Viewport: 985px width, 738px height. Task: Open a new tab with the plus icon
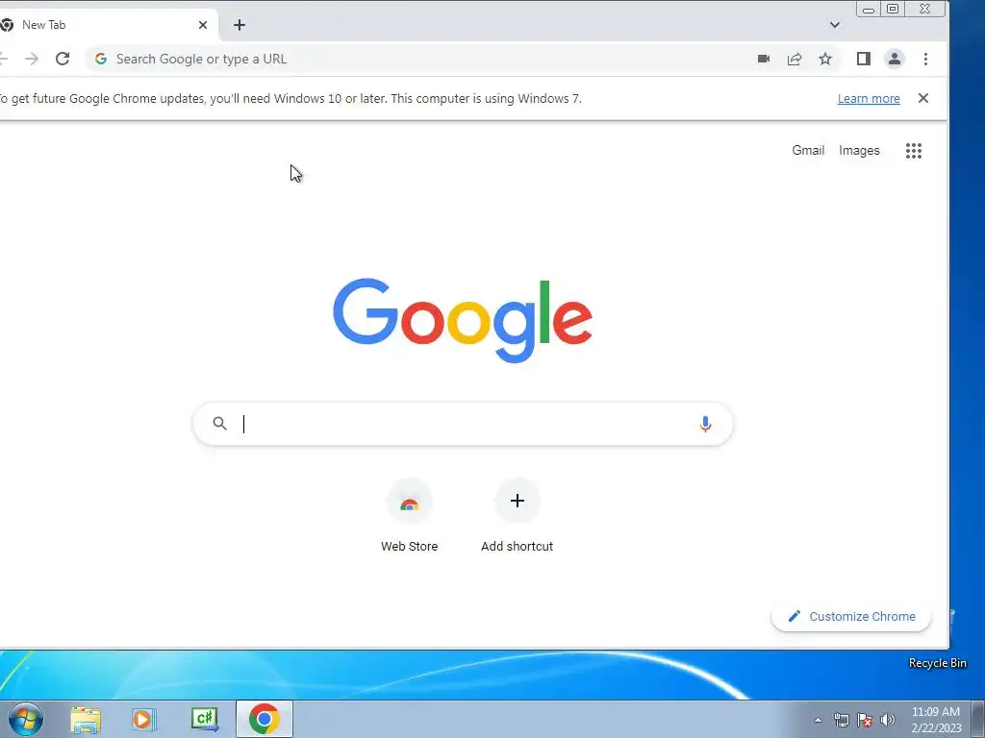[x=240, y=25]
